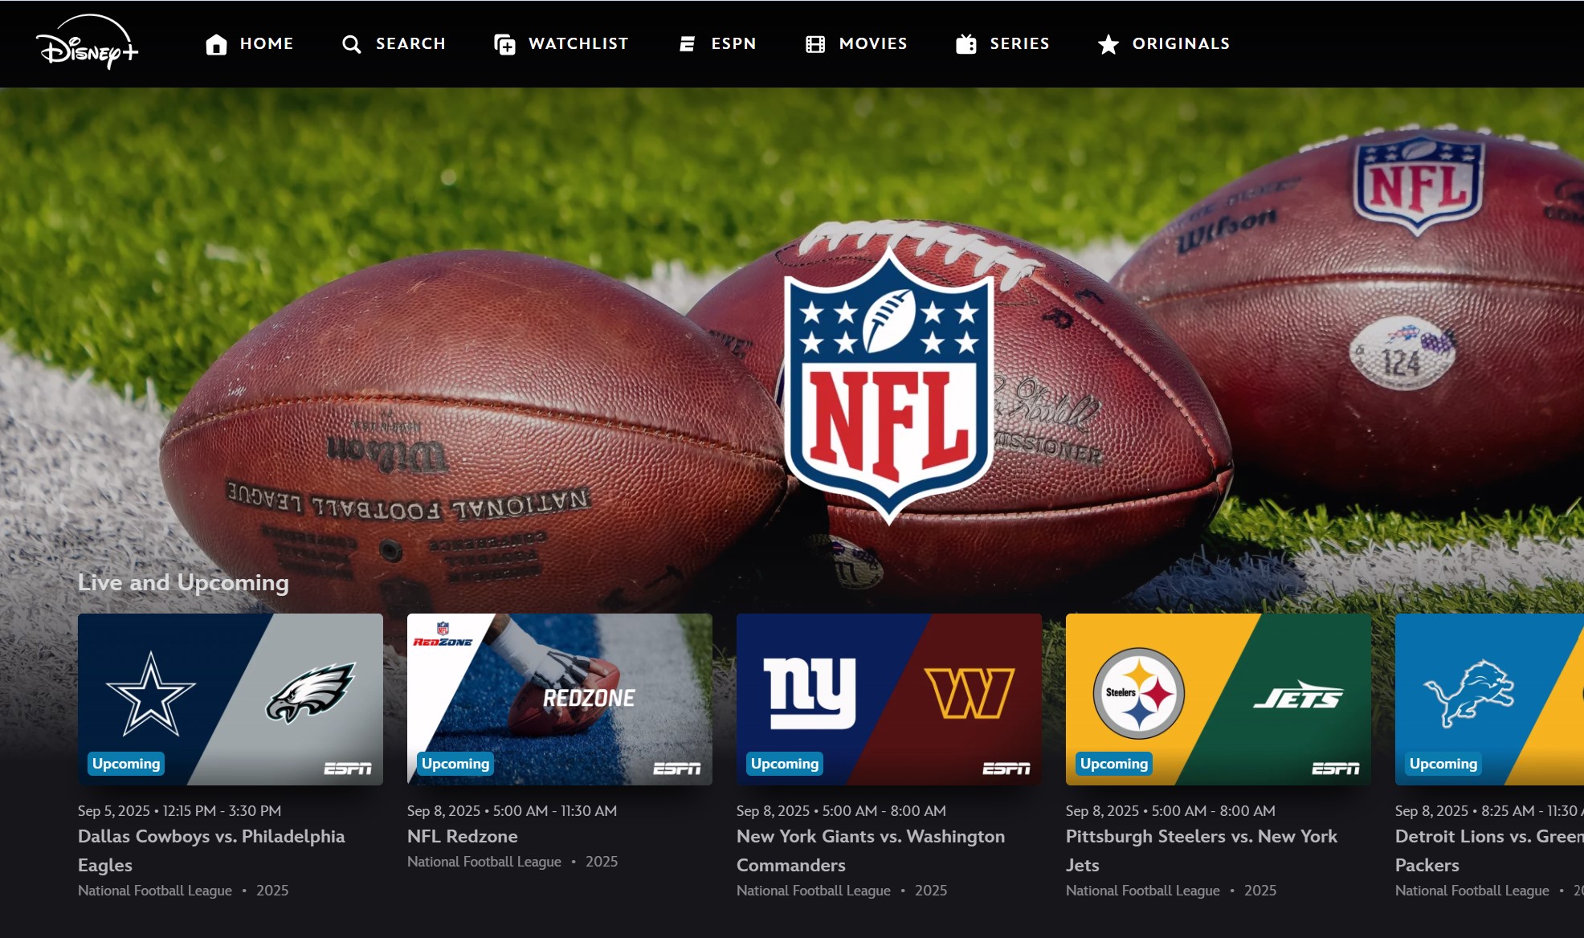
Task: Click the Live and Upcoming heading
Action: [183, 582]
